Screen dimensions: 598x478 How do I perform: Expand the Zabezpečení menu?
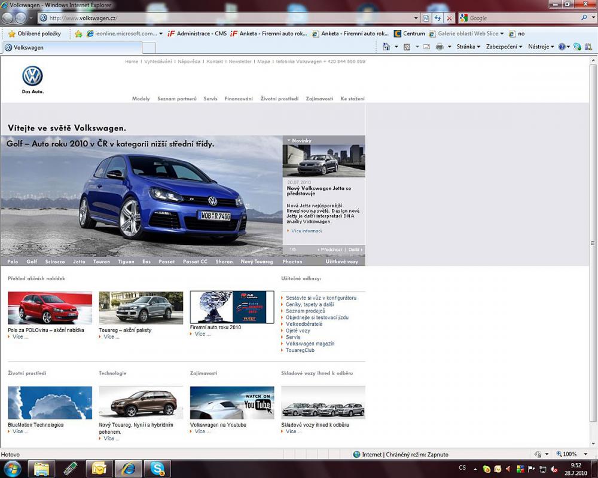[504, 47]
